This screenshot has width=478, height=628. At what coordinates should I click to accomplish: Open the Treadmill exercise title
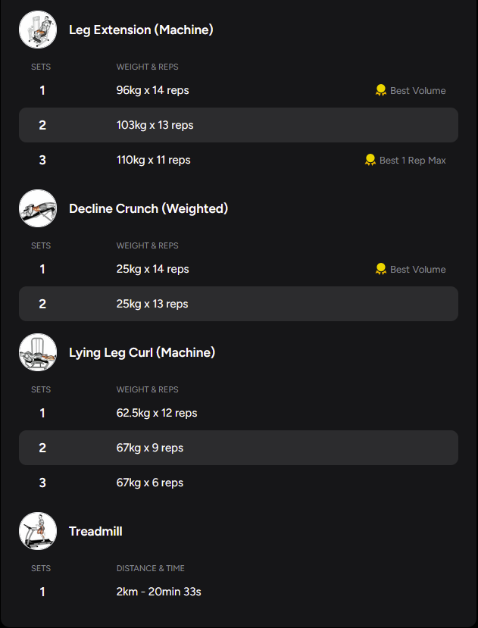(x=95, y=531)
